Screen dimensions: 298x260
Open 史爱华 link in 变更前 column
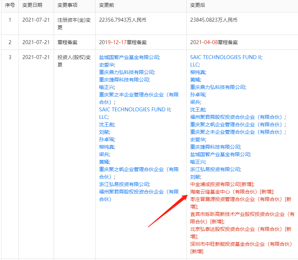pos(107,65)
